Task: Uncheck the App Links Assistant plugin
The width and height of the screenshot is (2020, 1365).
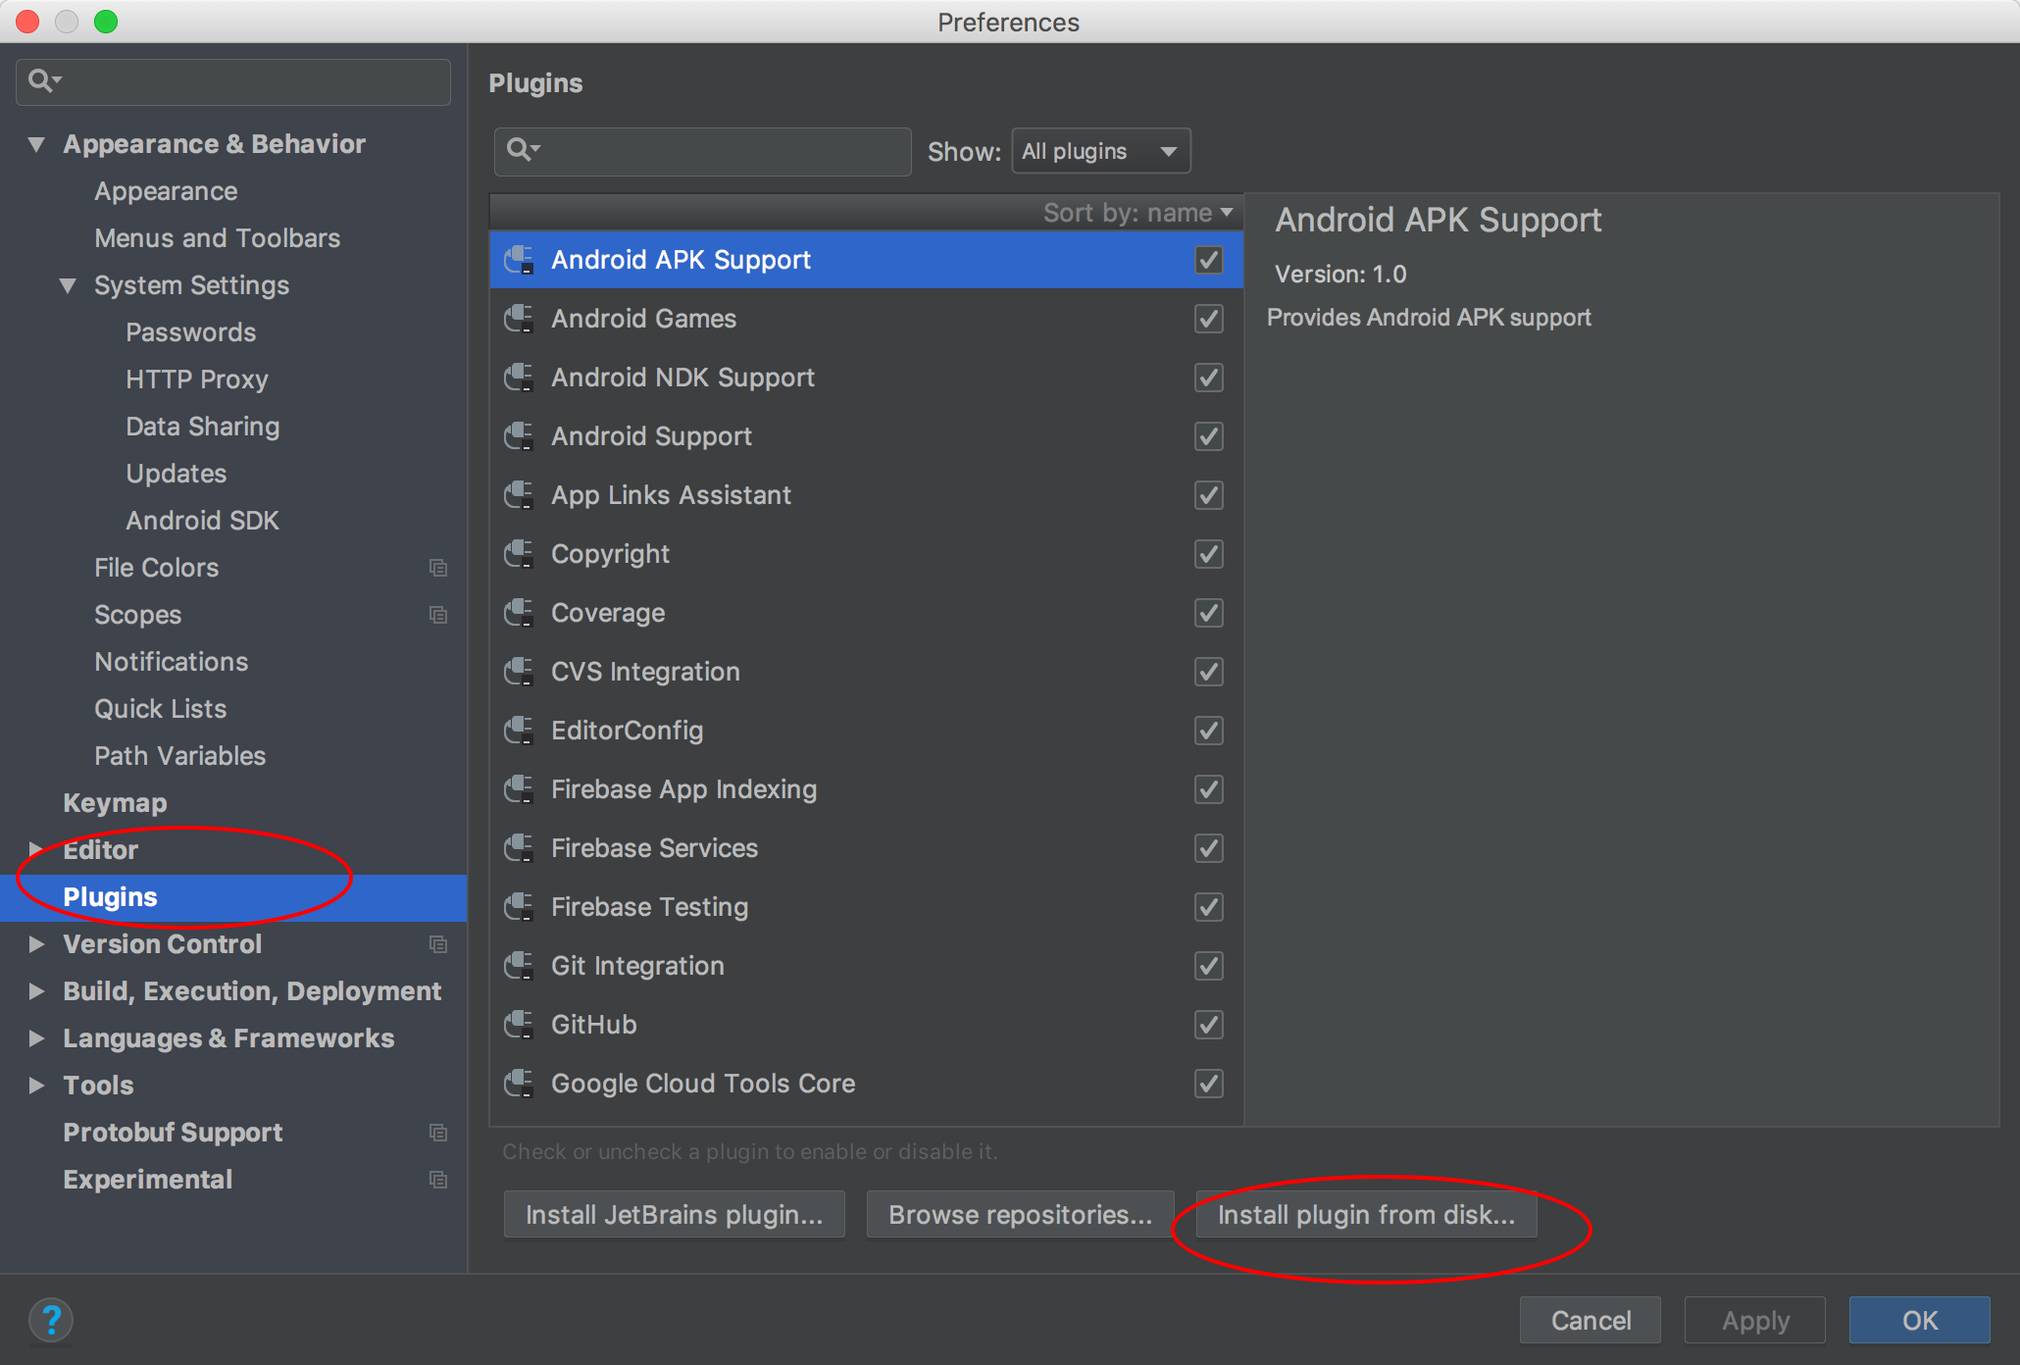Action: (x=1209, y=495)
